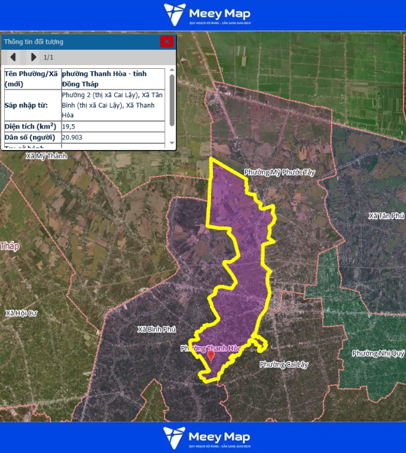Click Xã Mỹ Thành label below popup
The image size is (406, 453).
click(x=46, y=156)
